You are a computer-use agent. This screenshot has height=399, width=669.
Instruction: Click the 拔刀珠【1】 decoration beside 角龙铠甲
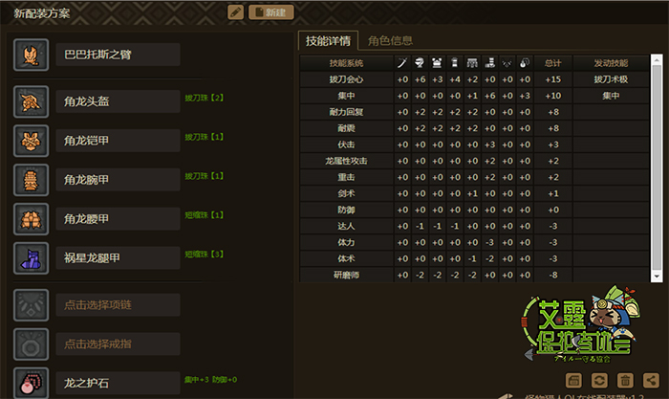(x=205, y=137)
